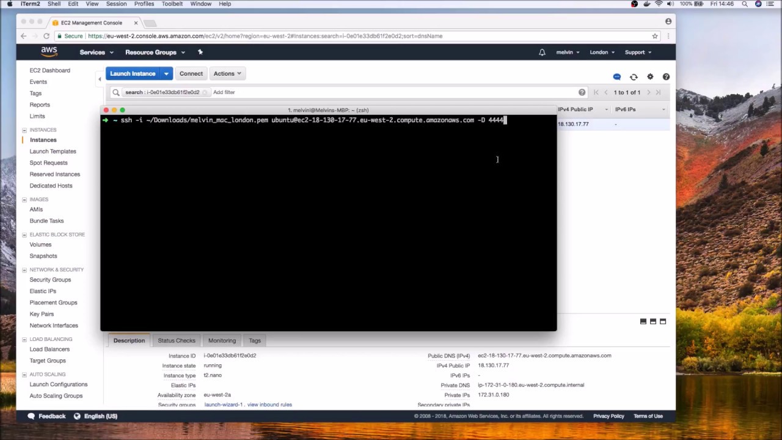This screenshot has height=440, width=782.
Task: Open the London region dropdown
Action: (602, 53)
